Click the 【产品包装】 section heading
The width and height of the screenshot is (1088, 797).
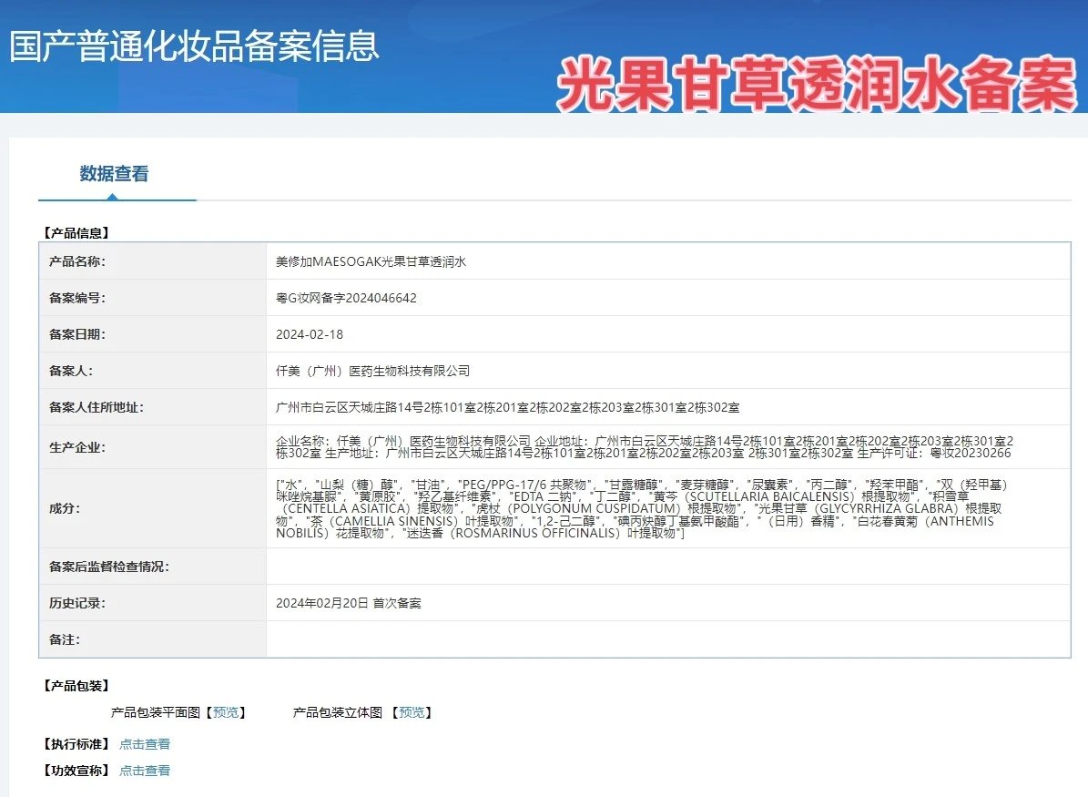click(76, 686)
